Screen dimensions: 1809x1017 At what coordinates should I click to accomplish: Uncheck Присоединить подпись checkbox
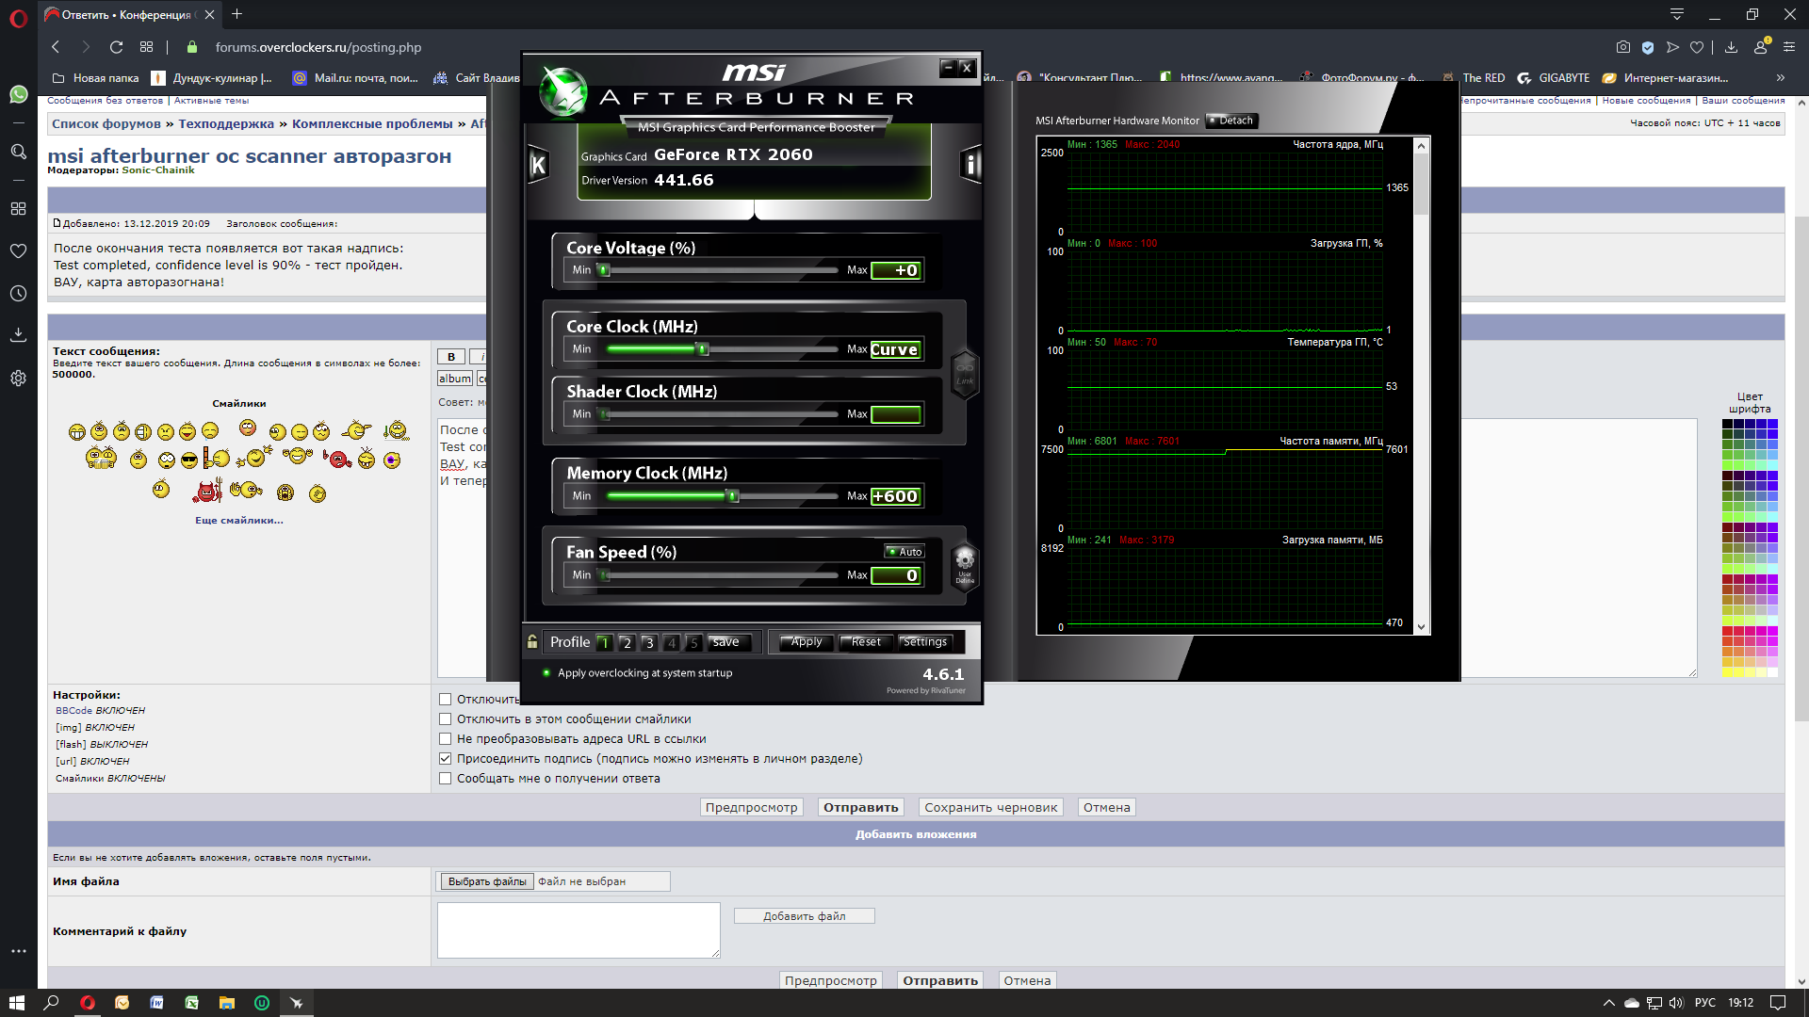click(x=445, y=759)
